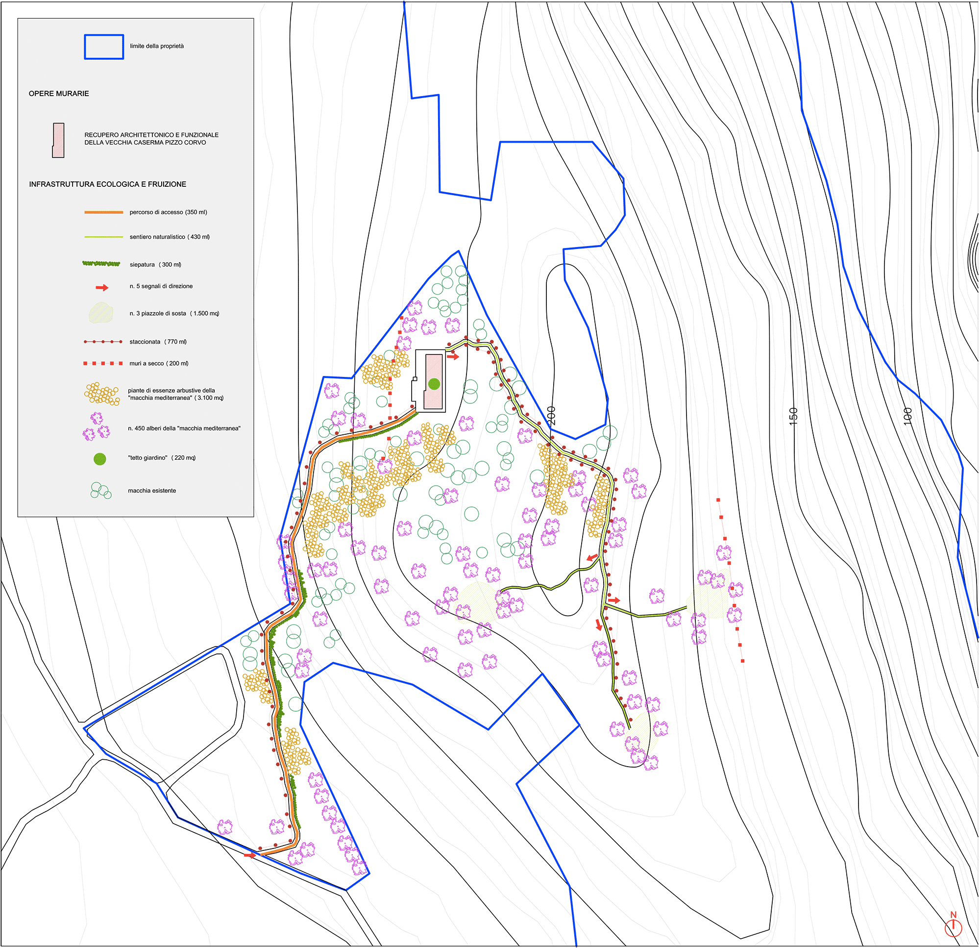Click 'siepatura (300 ml)' label
This screenshot has width=980, height=948.
click(155, 265)
